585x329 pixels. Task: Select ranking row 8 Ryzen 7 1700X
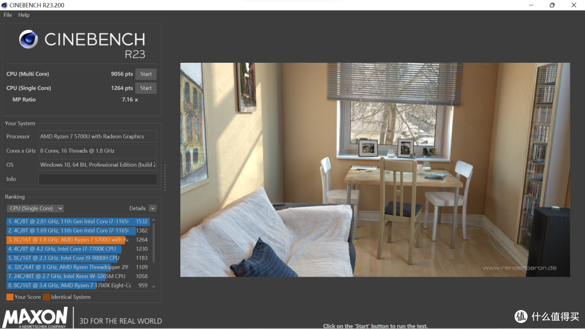point(78,285)
